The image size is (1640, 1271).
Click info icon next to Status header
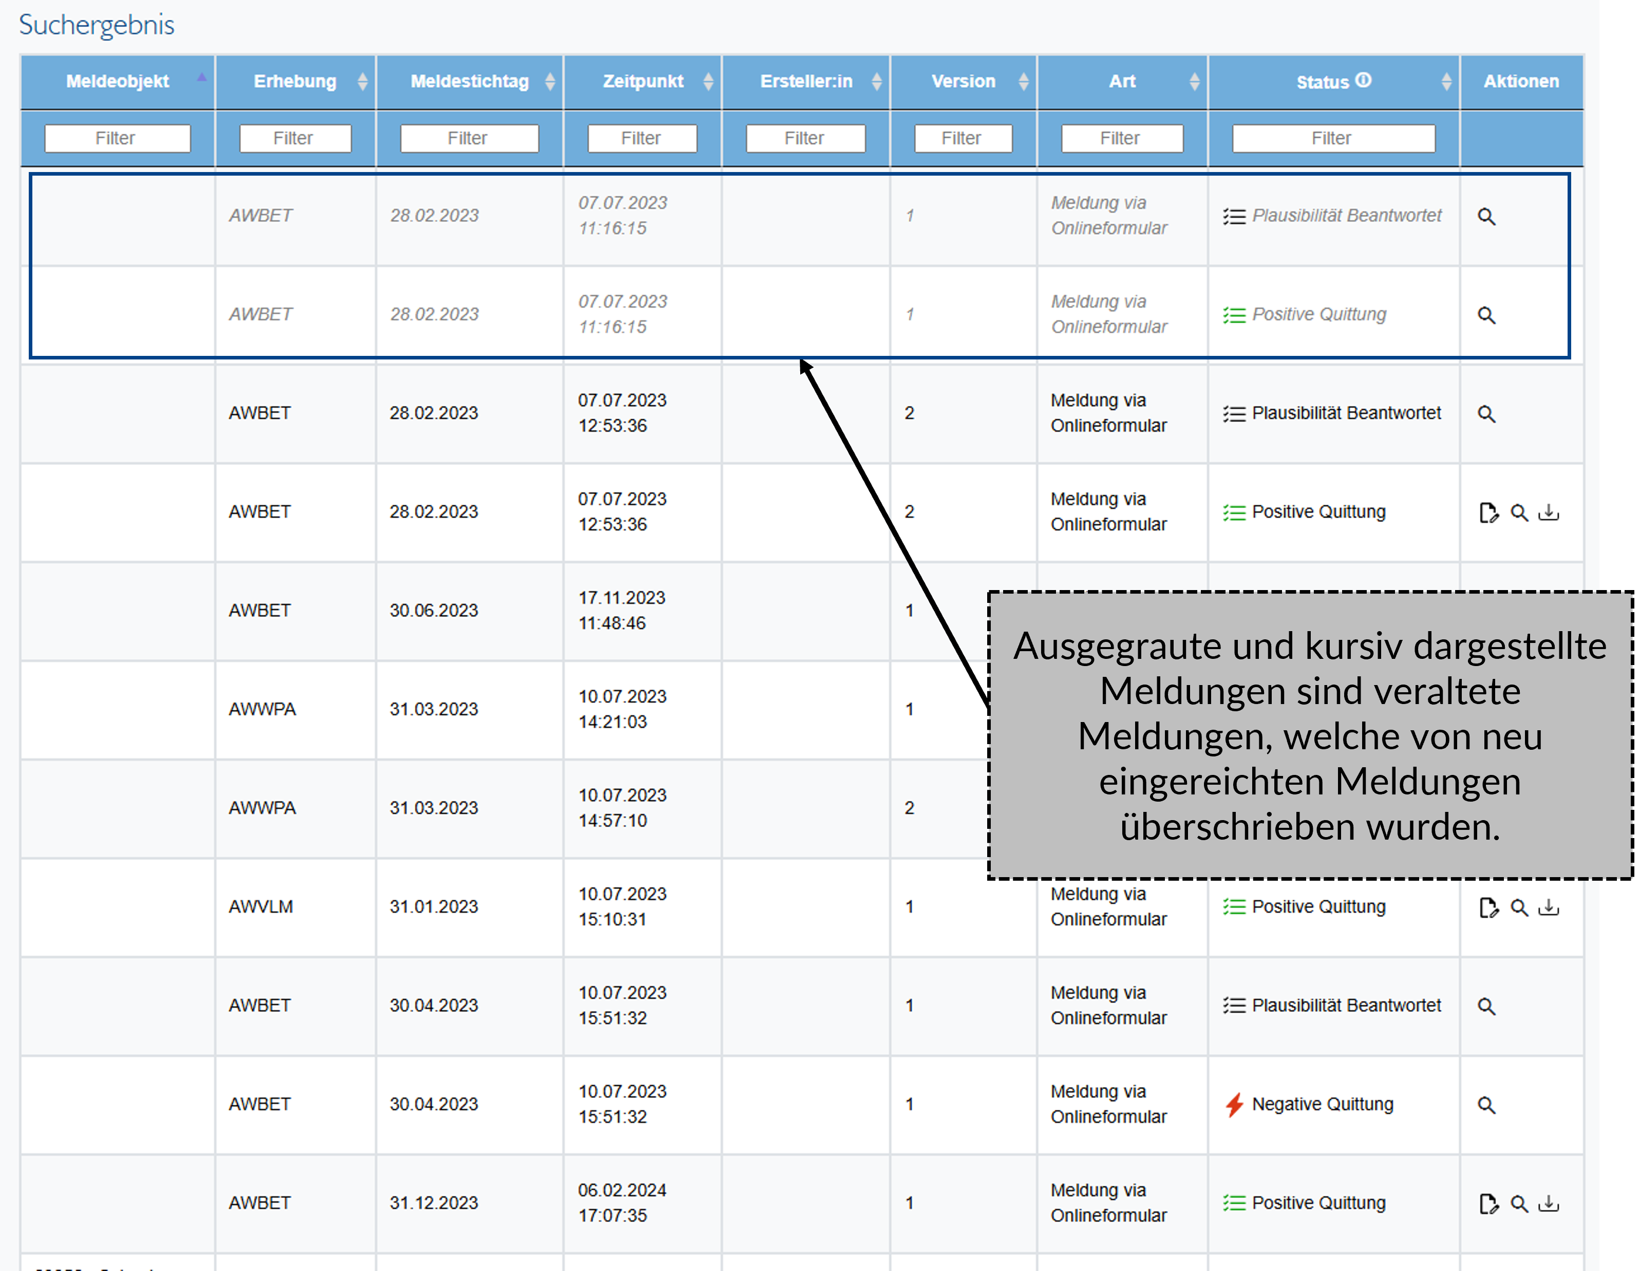[x=1364, y=80]
